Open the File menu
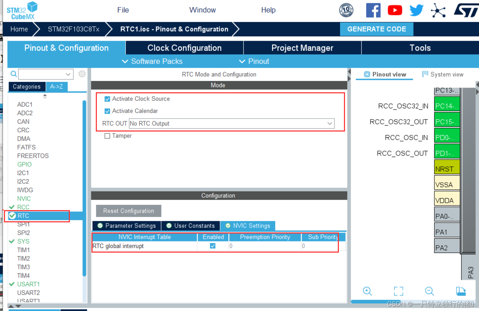This screenshot has height=311, width=479. pos(123,10)
